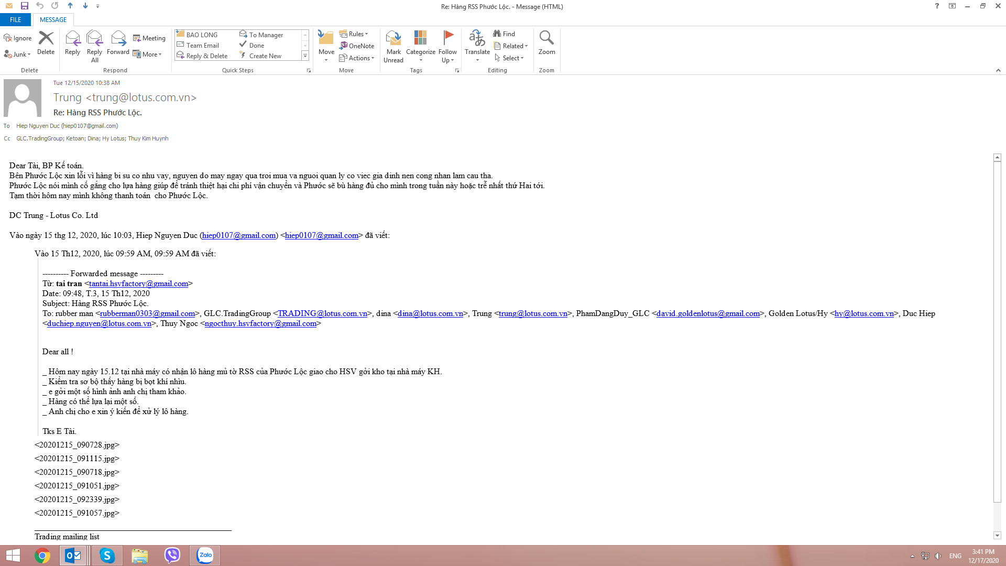Open the Quick Steps dialog launcher
This screenshot has height=566, width=1006.
pyautogui.click(x=309, y=70)
